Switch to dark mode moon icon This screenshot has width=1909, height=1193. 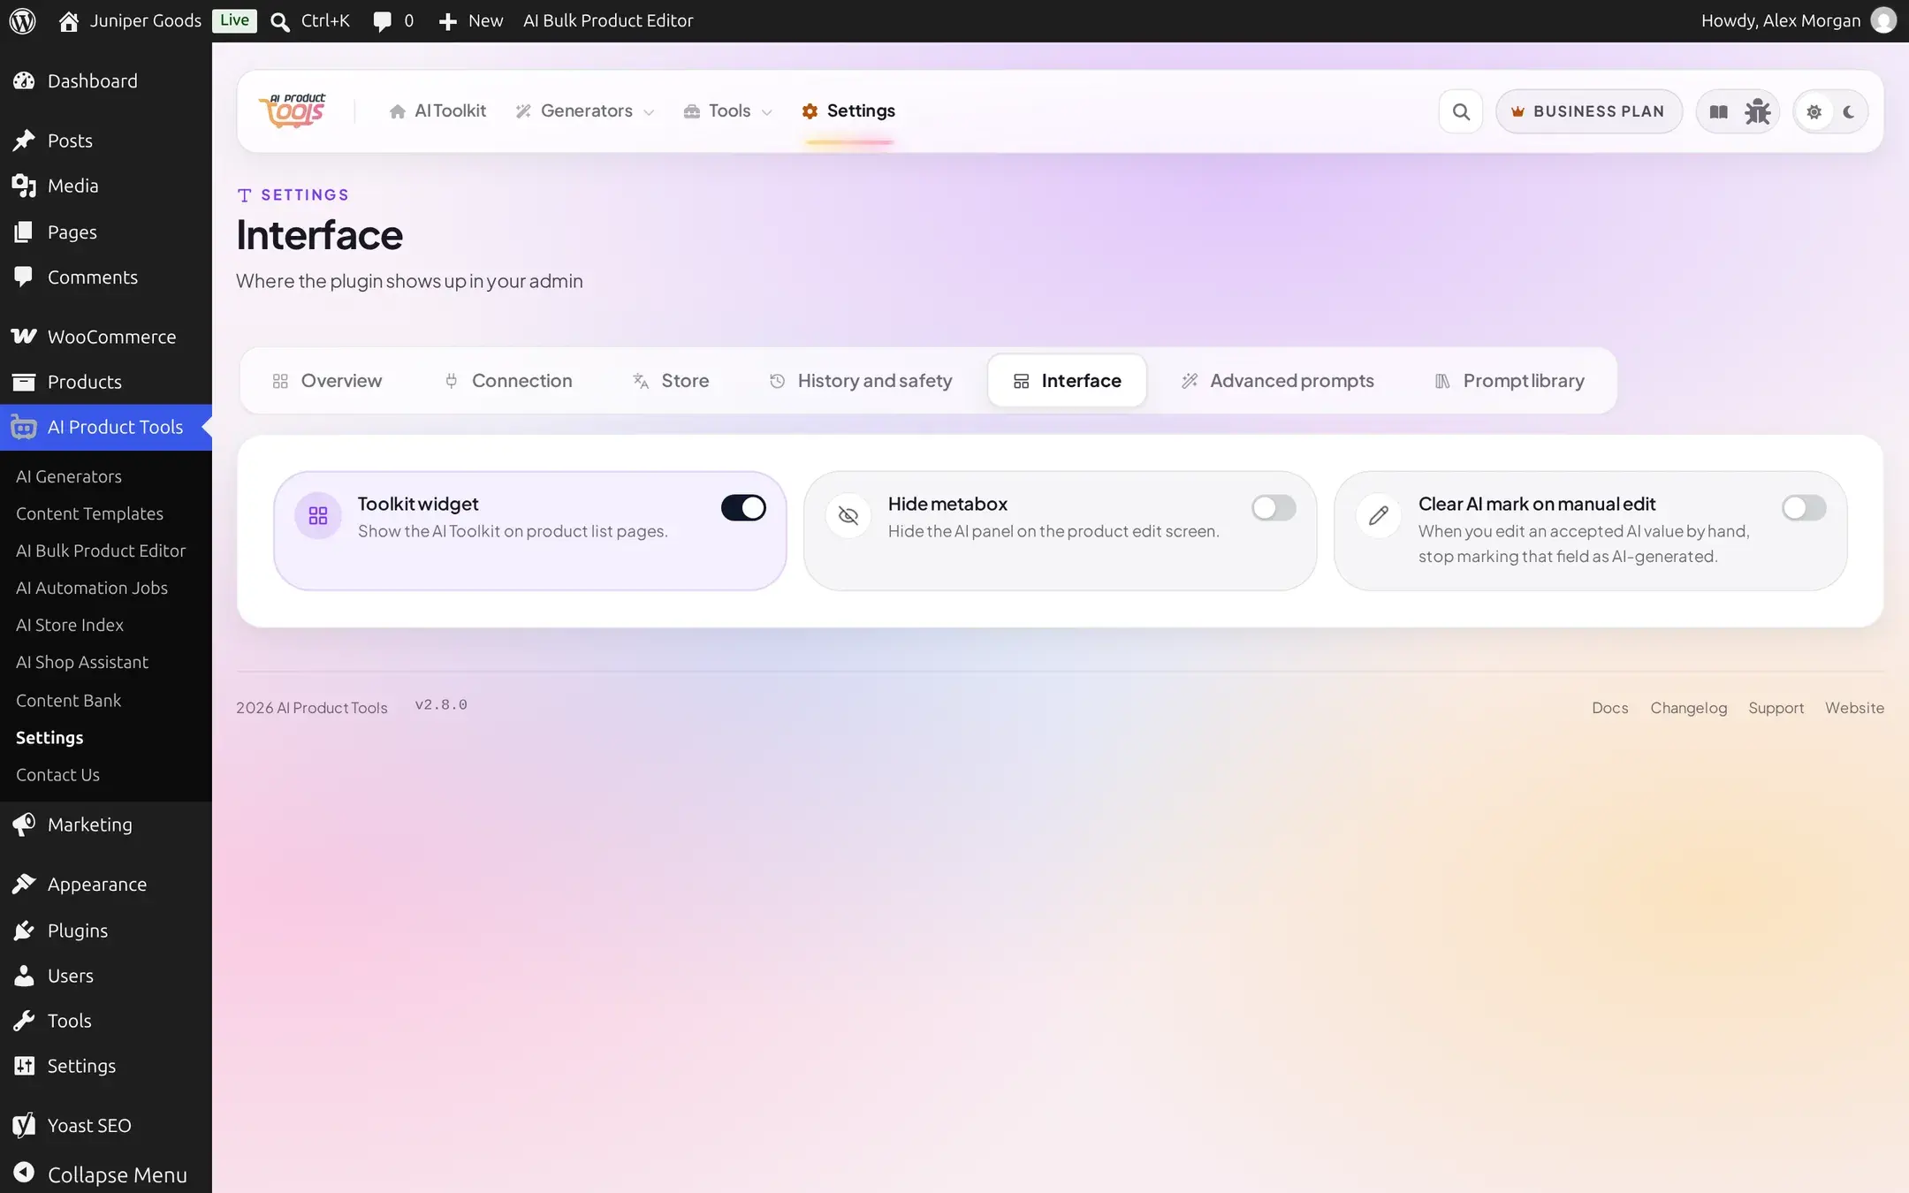(x=1849, y=111)
